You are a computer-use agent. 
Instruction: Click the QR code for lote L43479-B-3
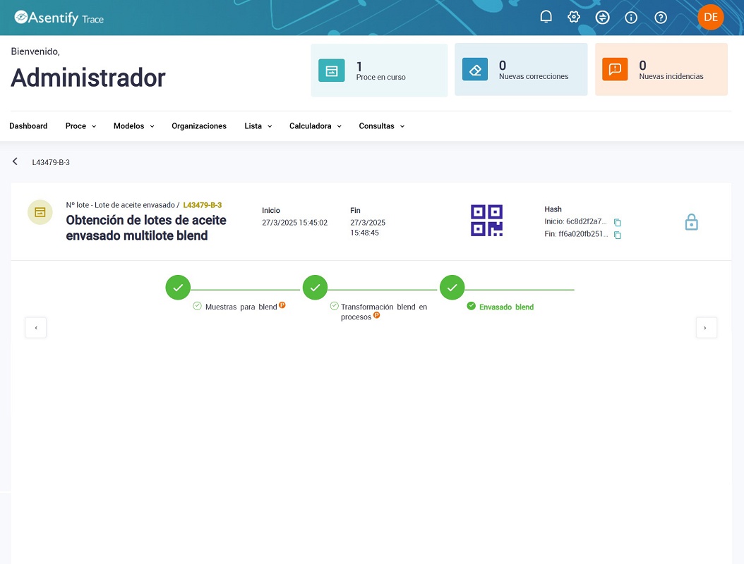486,220
